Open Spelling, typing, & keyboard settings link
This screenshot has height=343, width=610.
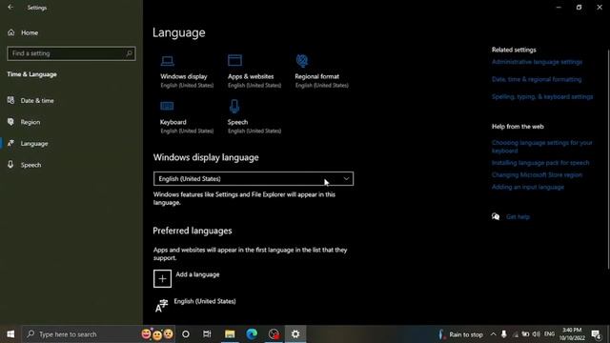pyautogui.click(x=542, y=97)
